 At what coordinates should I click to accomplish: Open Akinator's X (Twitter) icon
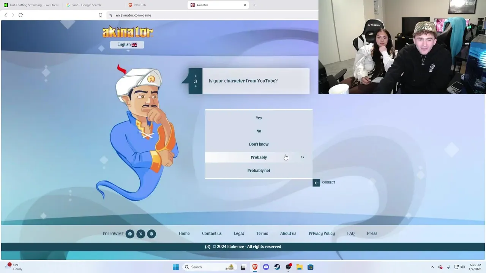140,234
